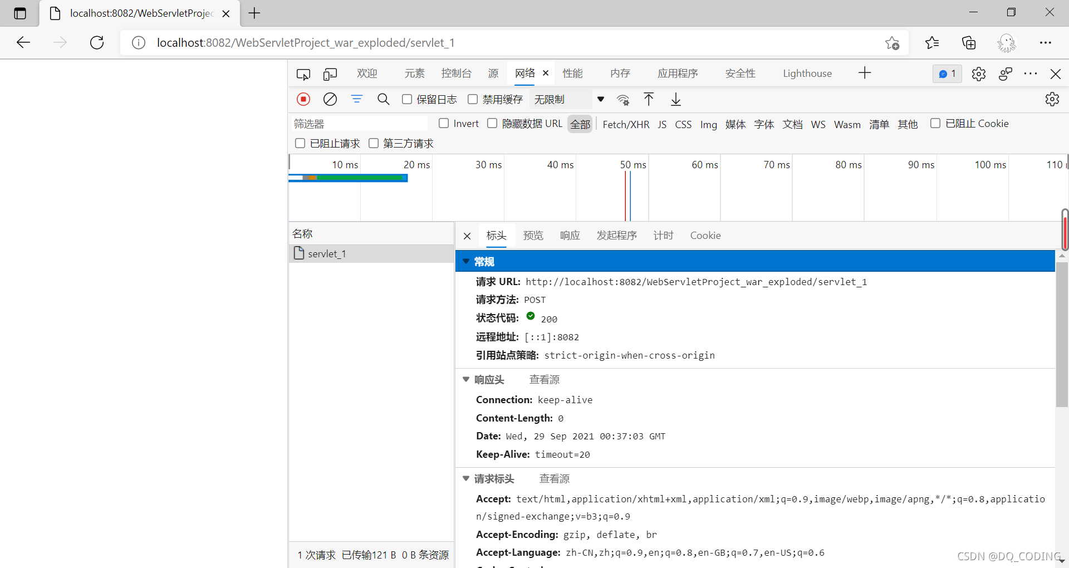Collapse the 请求标头 section
Screen dimensions: 1069x568
[x=466, y=478]
